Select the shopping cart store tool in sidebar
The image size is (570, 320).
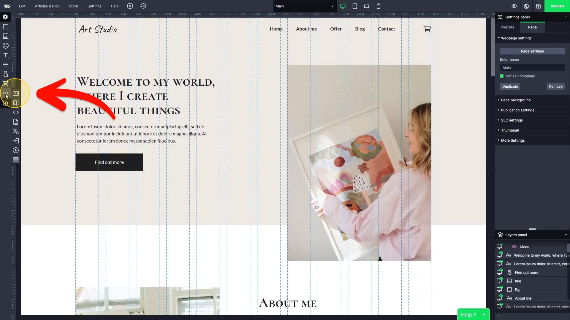(x=5, y=84)
